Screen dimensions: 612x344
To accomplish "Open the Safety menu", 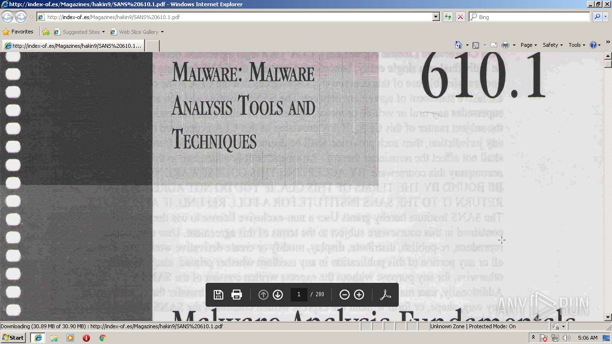I will click(x=552, y=45).
